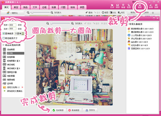The width and height of the screenshot is (161, 116).
Task: Click 原图 in main window toolbar
Action: pyautogui.click(x=105, y=13)
